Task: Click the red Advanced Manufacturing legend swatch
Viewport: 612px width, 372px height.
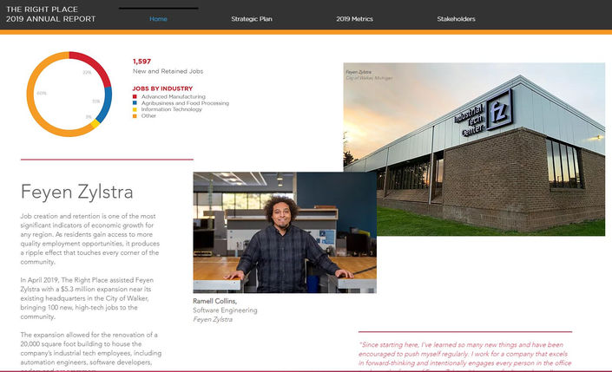Action: 135,97
